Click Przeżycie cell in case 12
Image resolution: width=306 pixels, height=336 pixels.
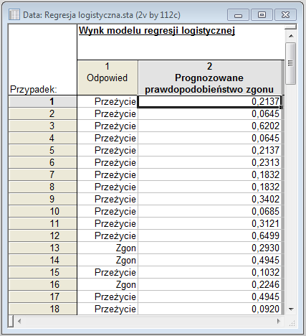click(x=107, y=235)
